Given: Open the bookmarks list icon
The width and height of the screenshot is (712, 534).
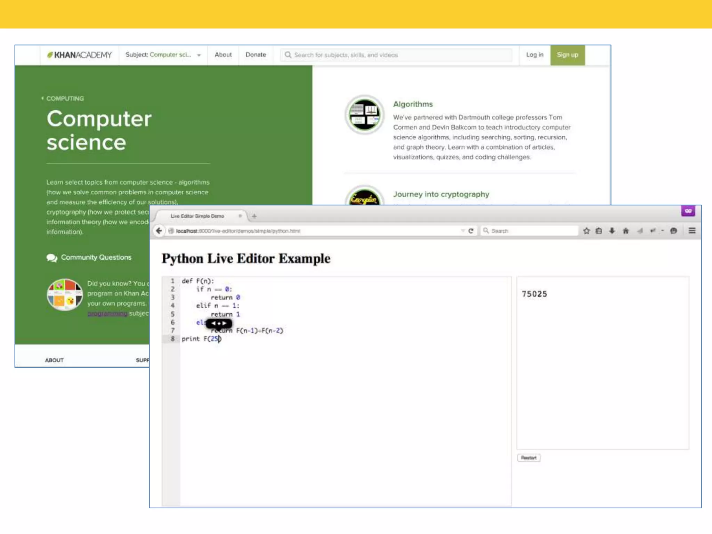Looking at the screenshot, I should coord(599,231).
